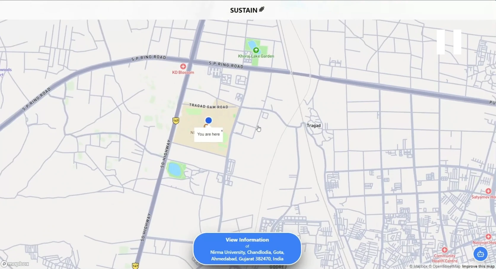Open the Mapbox logo link
Screen dimensions: 496x269
(x=15, y=264)
